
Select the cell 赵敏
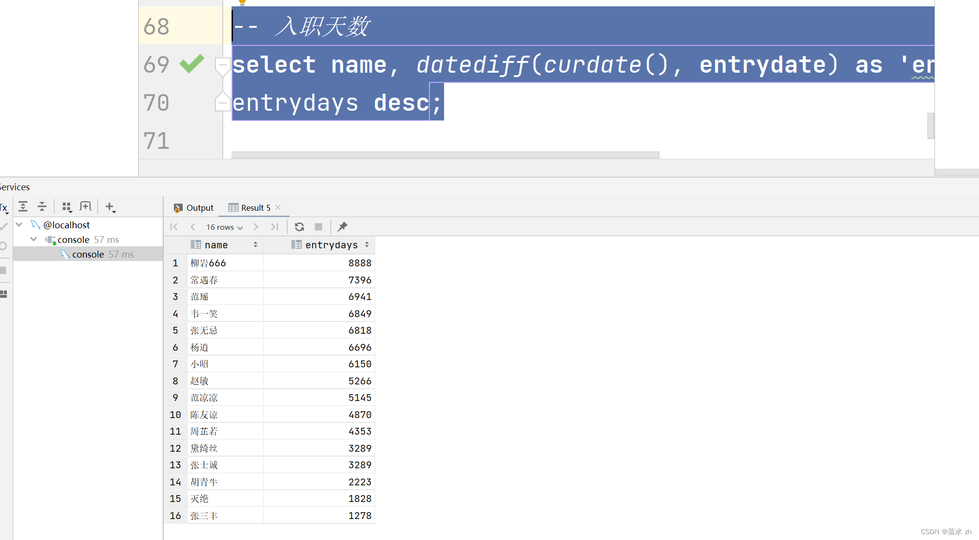225,381
